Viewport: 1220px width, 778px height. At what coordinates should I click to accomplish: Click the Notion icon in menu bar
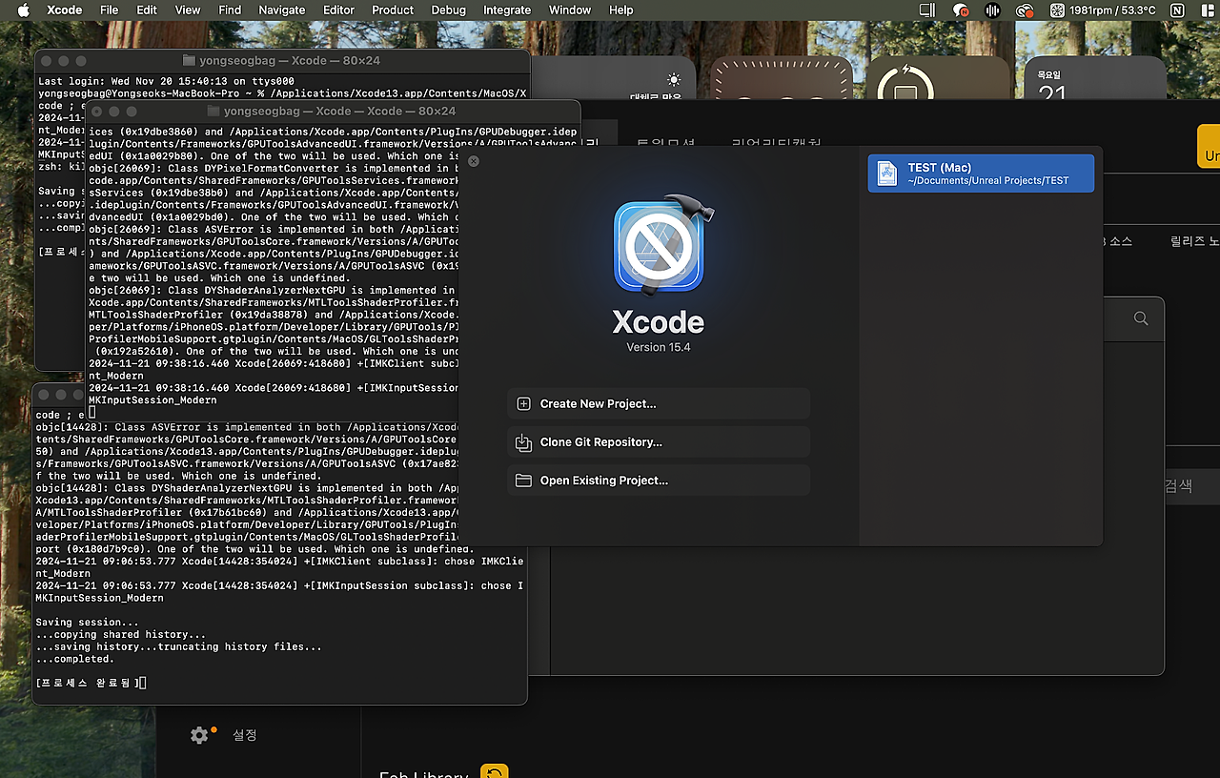(1177, 10)
